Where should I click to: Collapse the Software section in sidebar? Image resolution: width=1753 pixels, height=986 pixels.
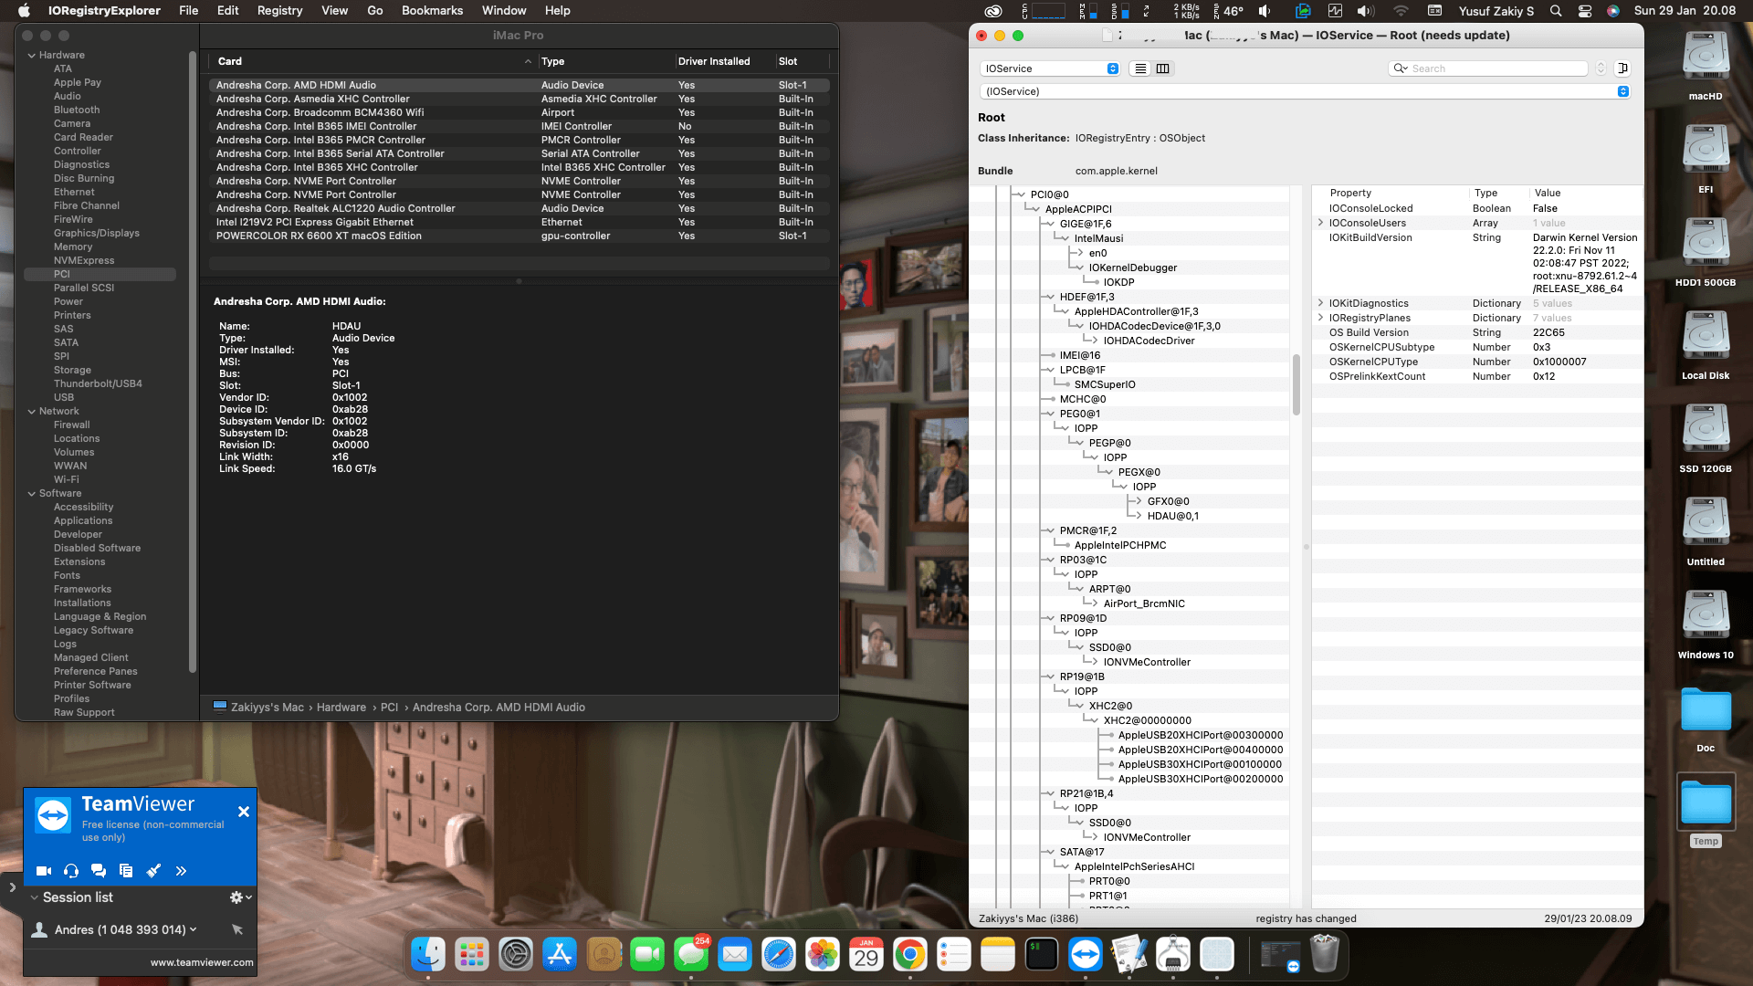point(32,494)
